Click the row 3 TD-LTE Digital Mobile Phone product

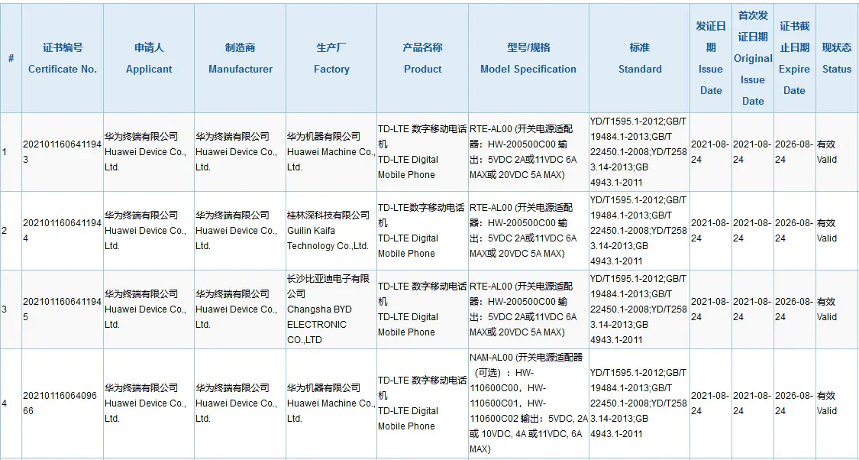pos(422,309)
